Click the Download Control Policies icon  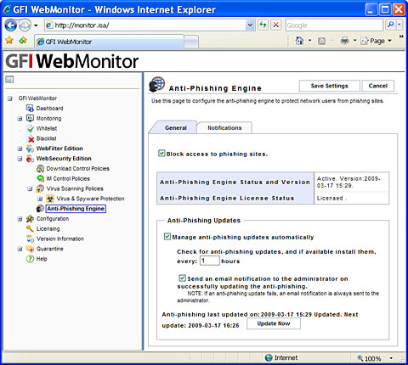pyautogui.click(x=40, y=169)
